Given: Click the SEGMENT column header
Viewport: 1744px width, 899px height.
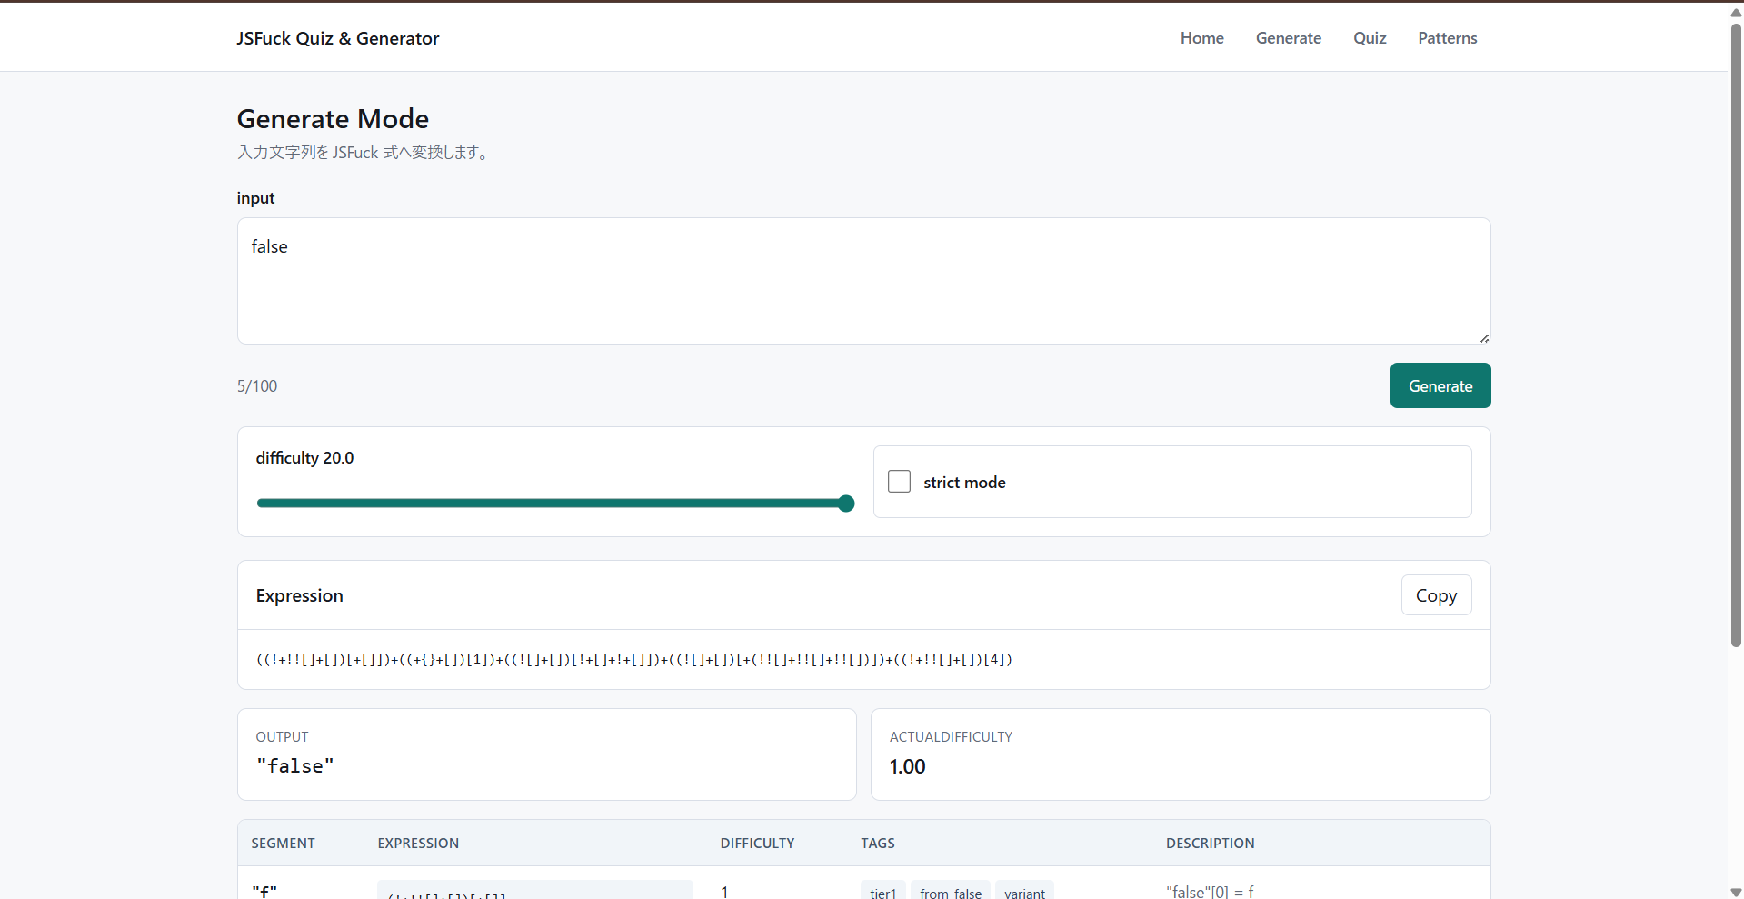Looking at the screenshot, I should pos(283,844).
